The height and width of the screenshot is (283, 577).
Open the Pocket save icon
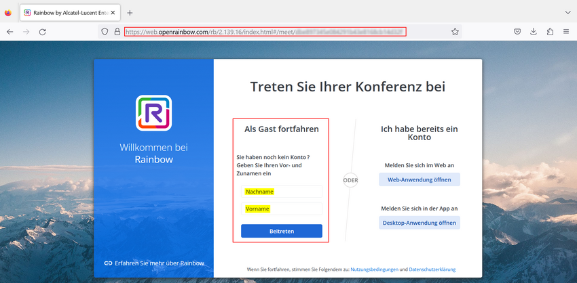coord(517,32)
